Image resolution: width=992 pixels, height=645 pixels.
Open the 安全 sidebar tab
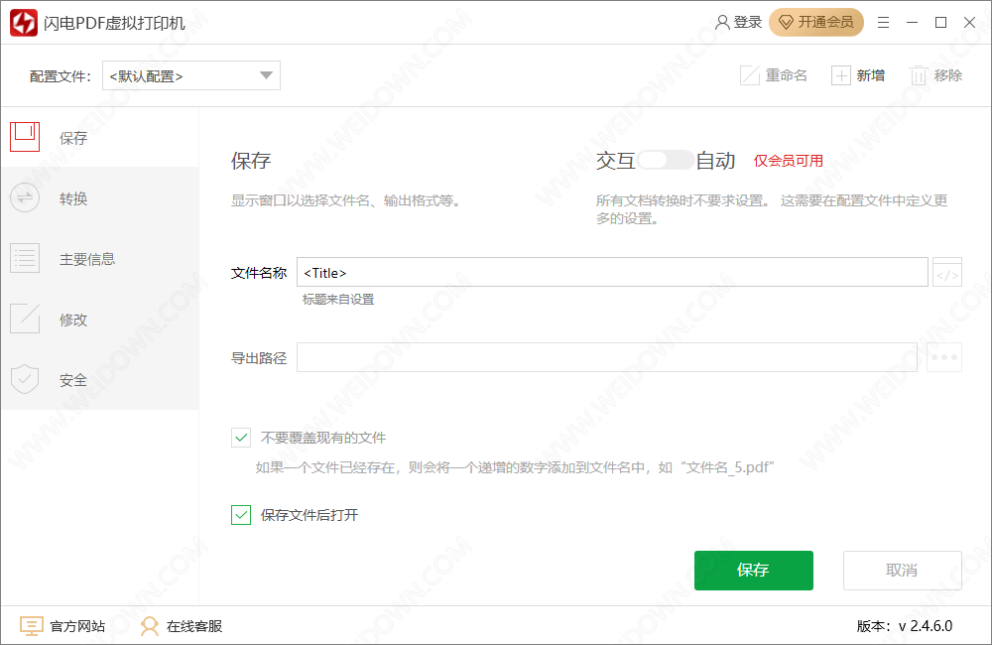(100, 380)
